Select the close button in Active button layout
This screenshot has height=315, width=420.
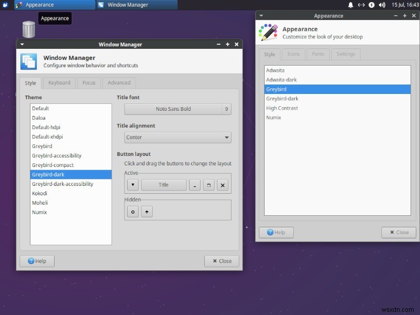point(223,184)
